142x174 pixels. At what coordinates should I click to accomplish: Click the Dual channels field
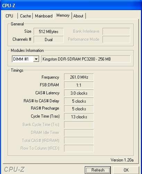48,39
